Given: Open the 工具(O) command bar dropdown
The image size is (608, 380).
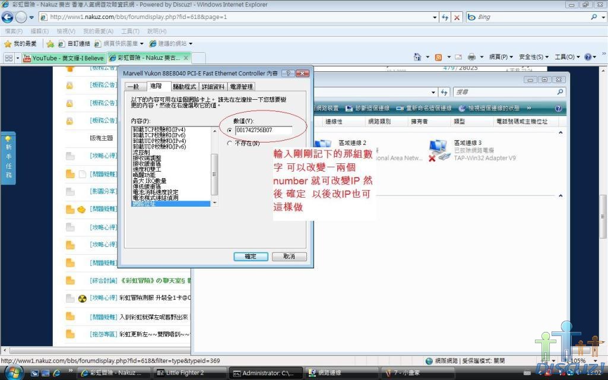Looking at the screenshot, I should point(567,57).
